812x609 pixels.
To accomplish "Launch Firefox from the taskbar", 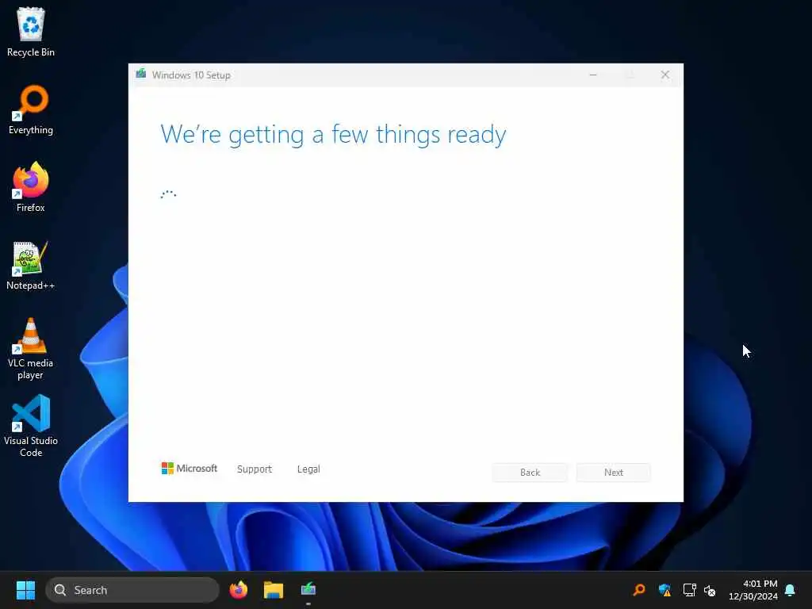I will 239,590.
